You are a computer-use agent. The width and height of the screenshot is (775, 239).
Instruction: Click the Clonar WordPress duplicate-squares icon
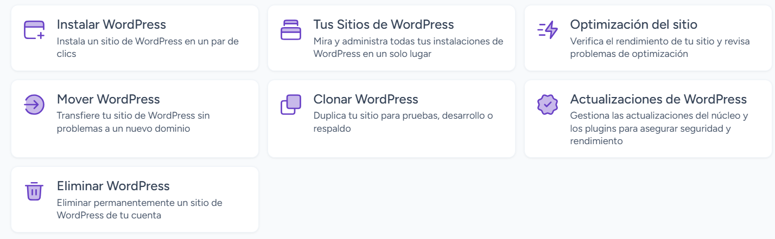(x=290, y=105)
